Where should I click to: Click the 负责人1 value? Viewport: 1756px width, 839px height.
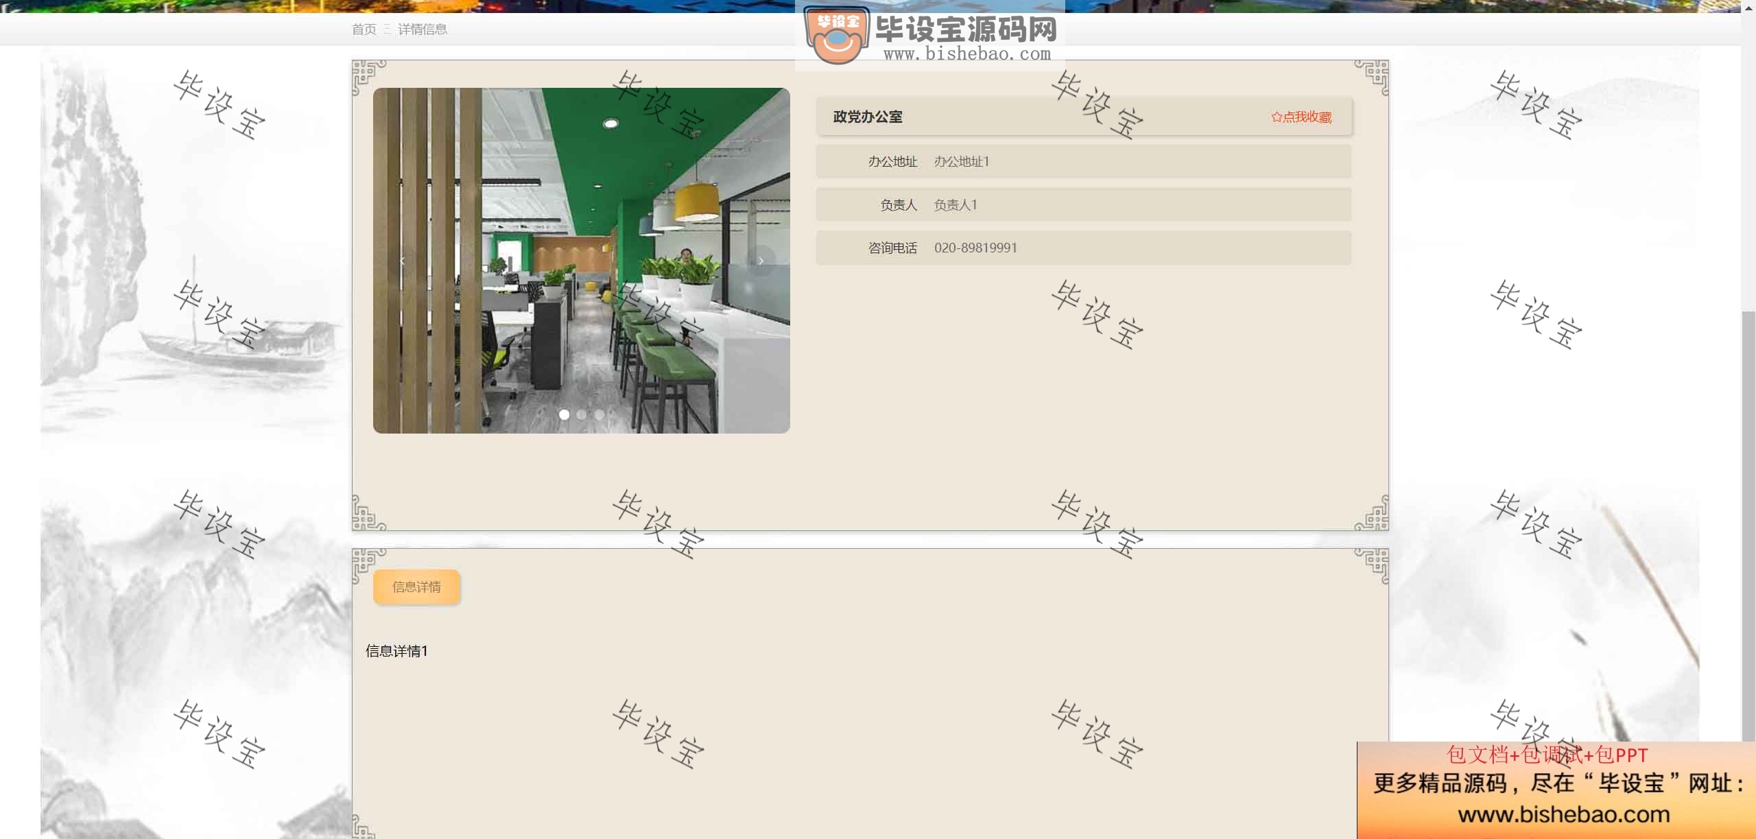956,205
